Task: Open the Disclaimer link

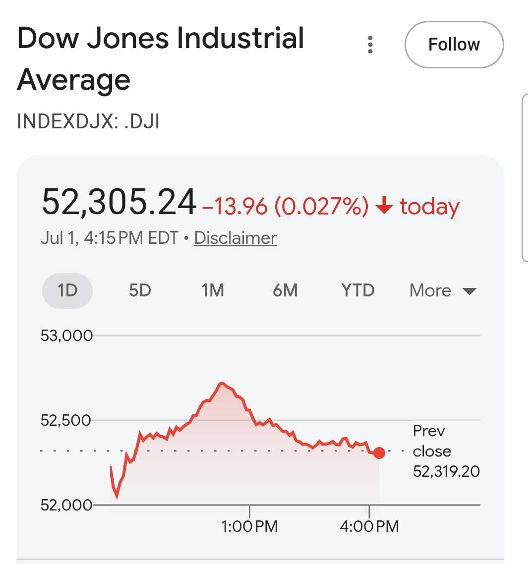Action: point(235,238)
